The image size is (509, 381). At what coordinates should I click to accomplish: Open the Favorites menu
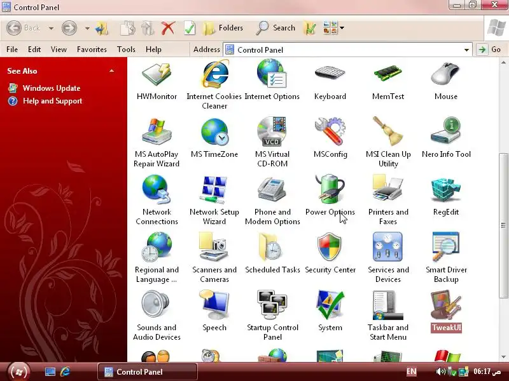92,50
